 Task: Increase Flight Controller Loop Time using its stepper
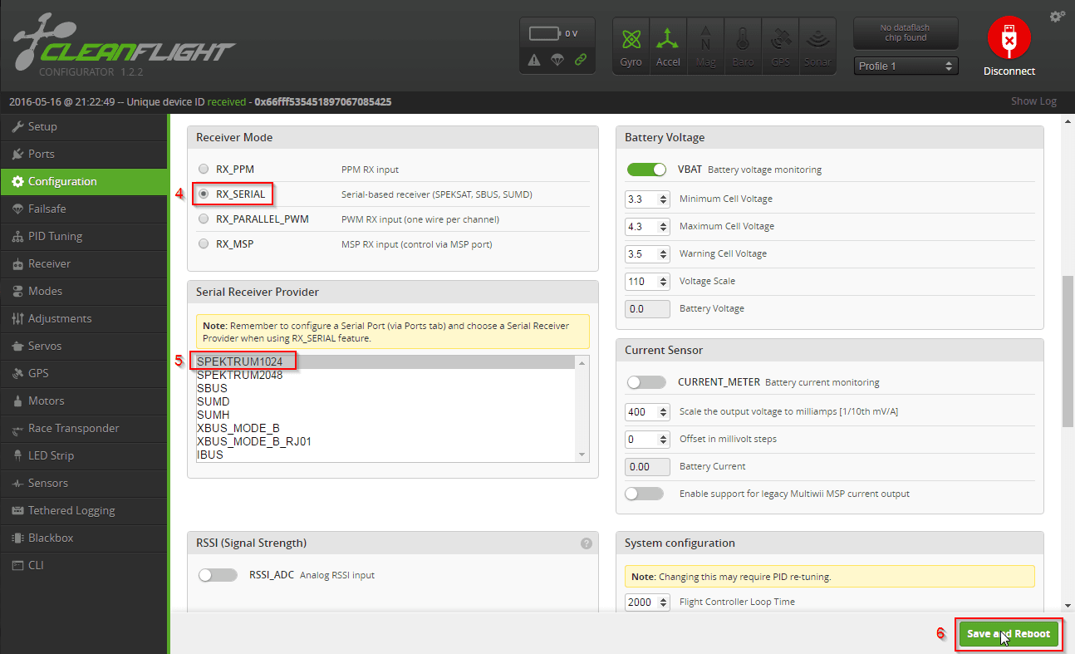[662, 597]
